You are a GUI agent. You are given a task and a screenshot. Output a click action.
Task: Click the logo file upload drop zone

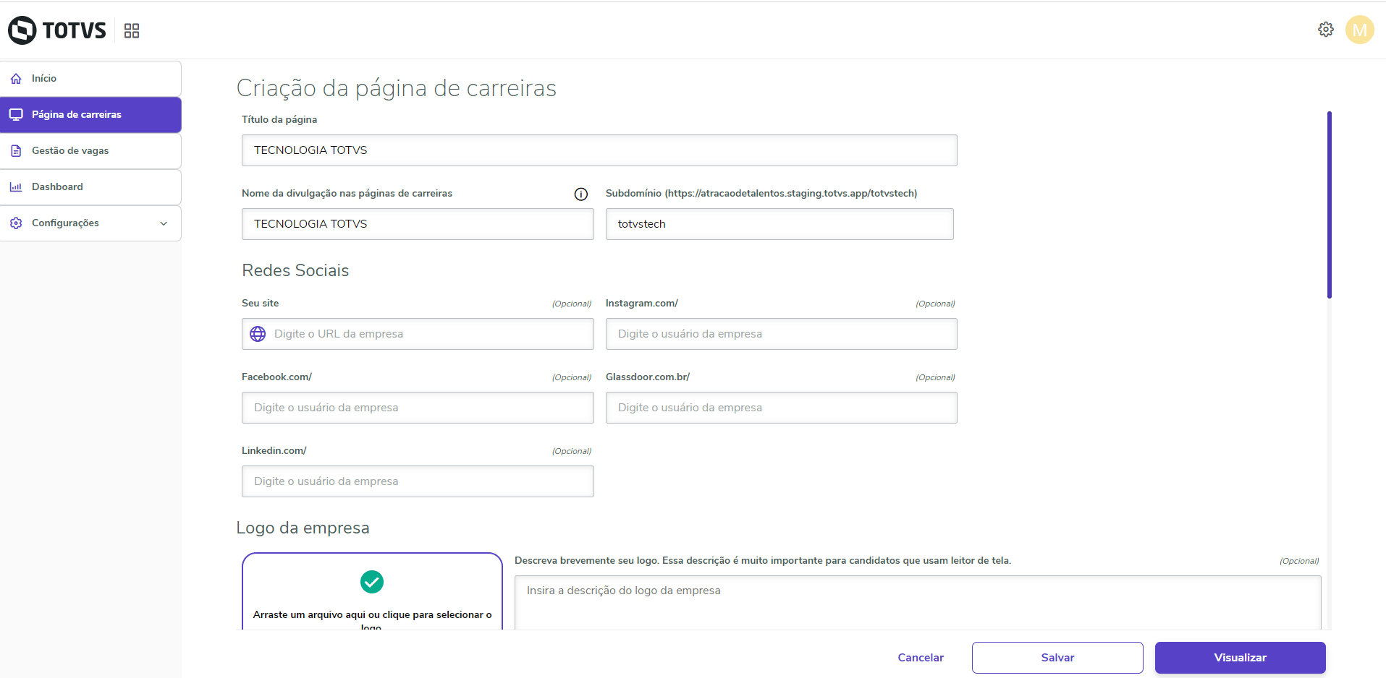point(372,591)
